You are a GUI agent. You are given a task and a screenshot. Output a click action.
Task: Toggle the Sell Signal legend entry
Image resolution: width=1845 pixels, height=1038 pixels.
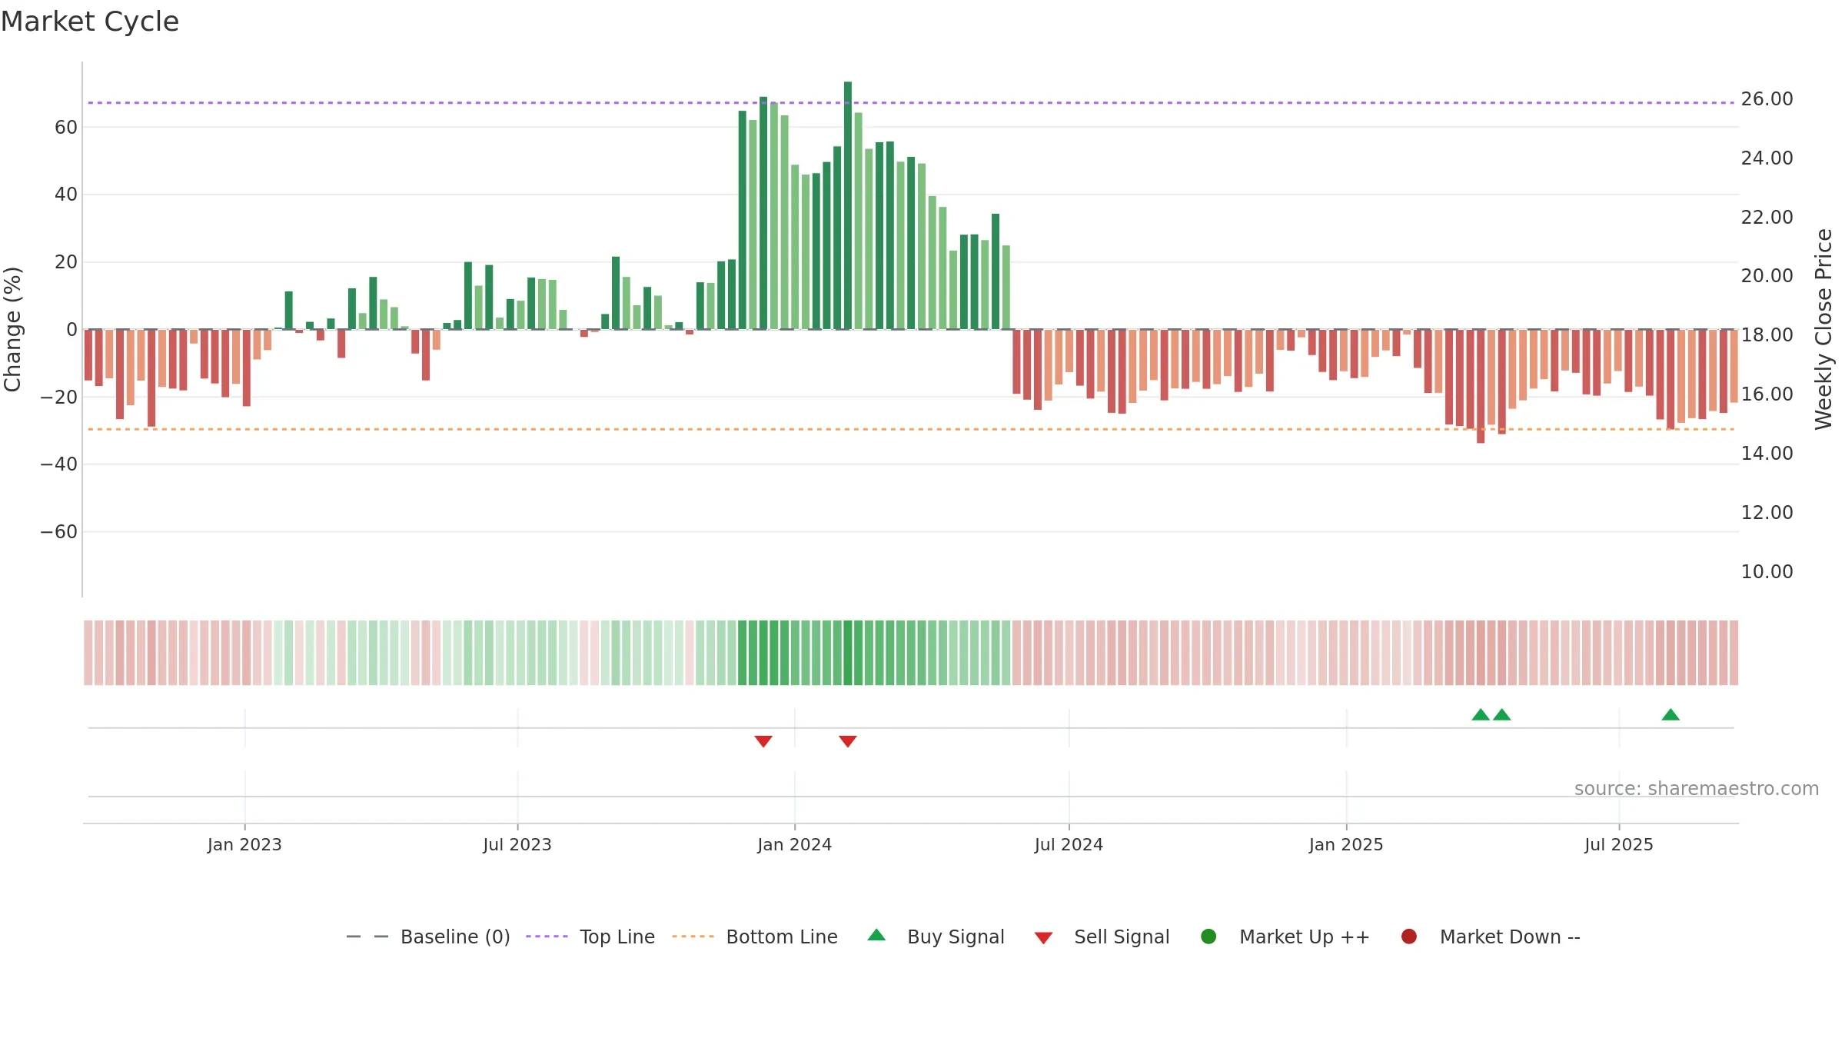click(x=1102, y=937)
